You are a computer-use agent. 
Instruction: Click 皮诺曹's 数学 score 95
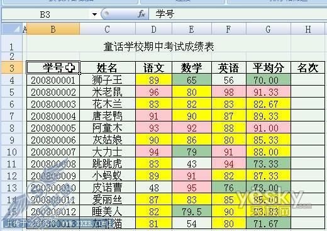tap(192, 188)
